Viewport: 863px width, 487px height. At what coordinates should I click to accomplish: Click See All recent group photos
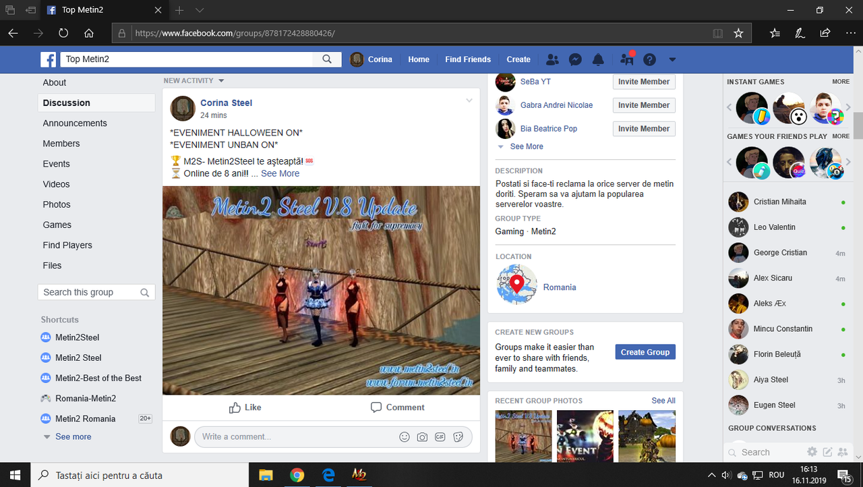pyautogui.click(x=663, y=401)
